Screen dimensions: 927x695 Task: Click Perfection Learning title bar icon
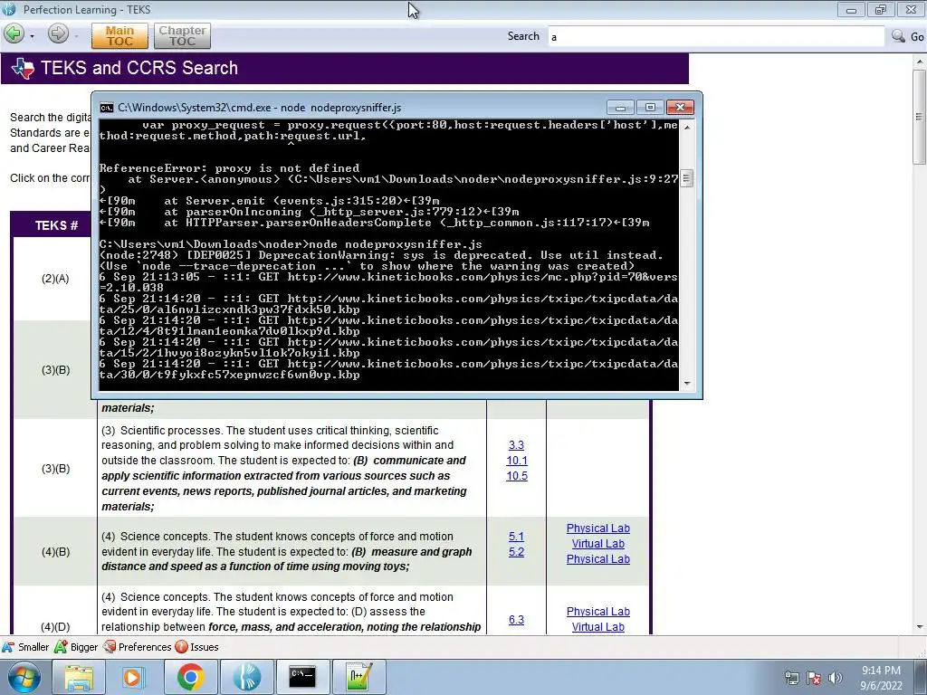tap(9, 9)
